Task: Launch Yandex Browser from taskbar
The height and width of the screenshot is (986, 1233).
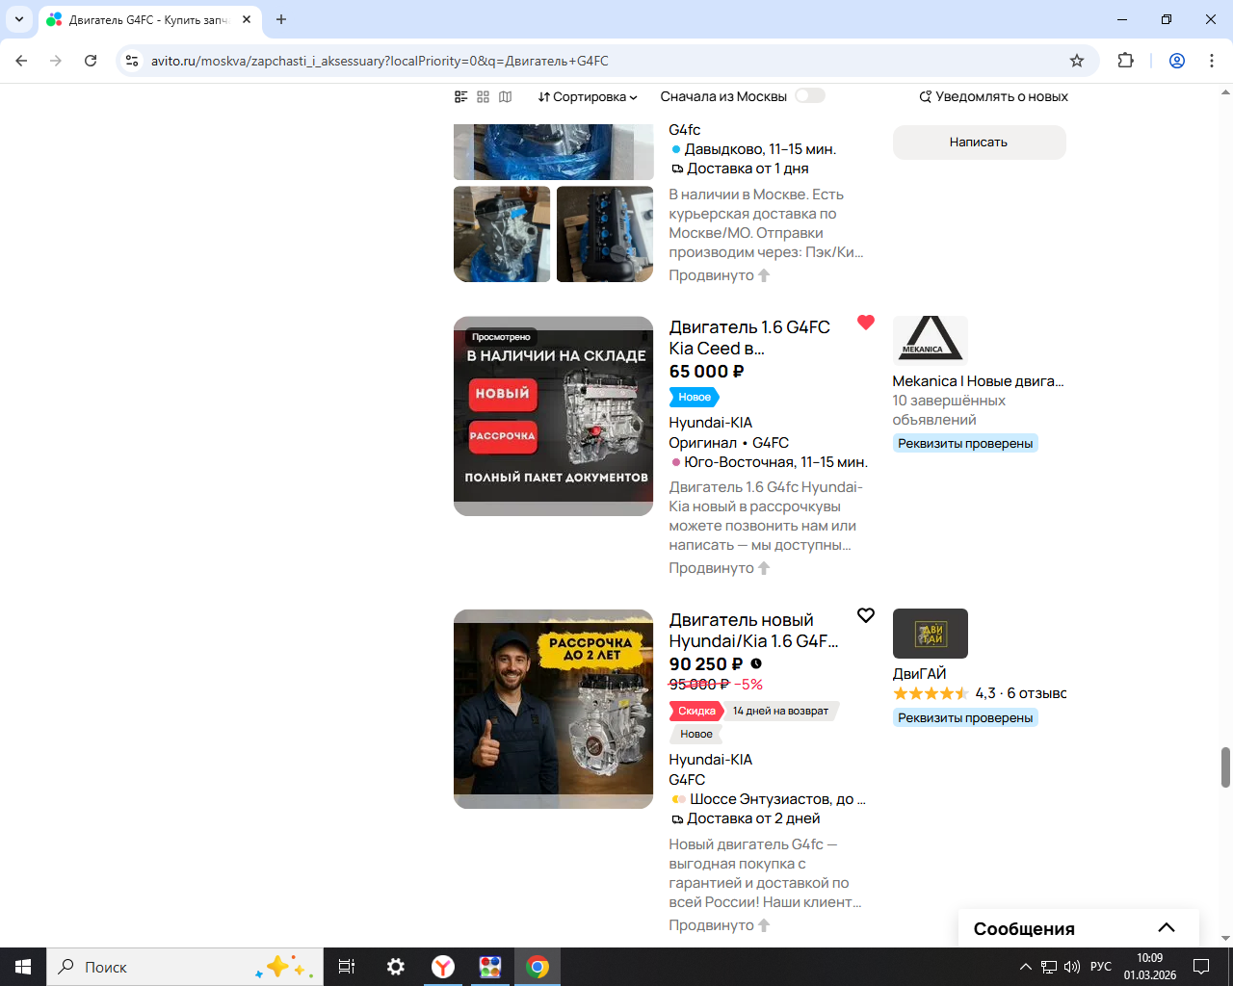Action: pyautogui.click(x=443, y=967)
